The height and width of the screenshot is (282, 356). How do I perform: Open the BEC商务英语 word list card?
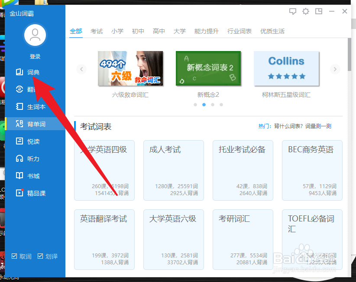pos(312,170)
